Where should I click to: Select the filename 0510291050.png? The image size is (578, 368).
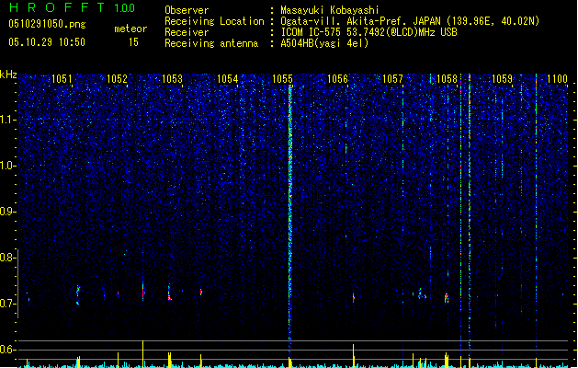(47, 24)
